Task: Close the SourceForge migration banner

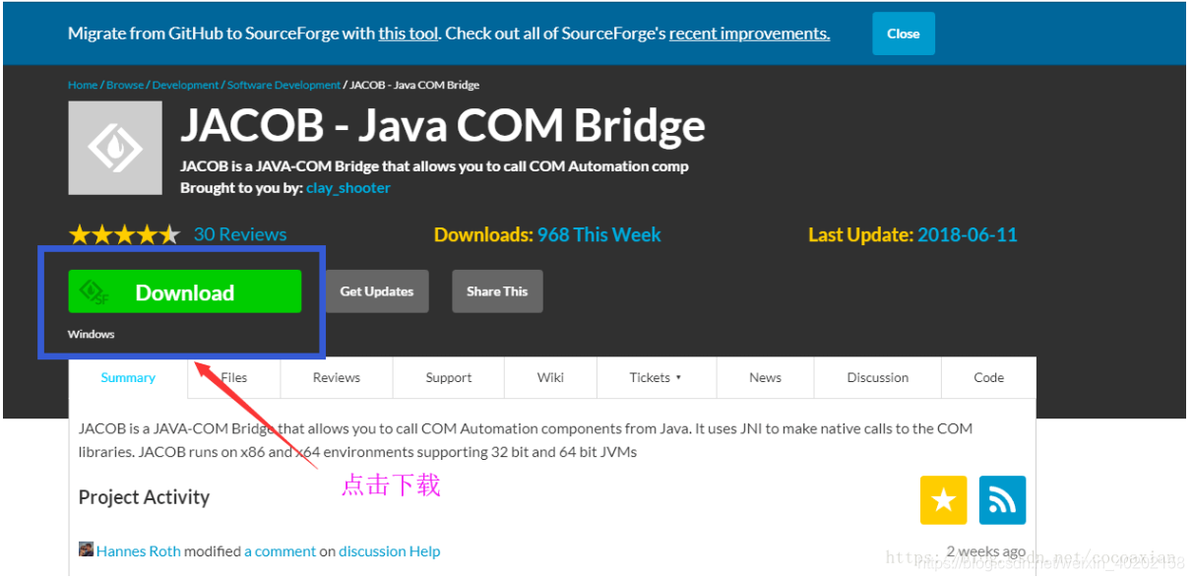Action: point(903,33)
